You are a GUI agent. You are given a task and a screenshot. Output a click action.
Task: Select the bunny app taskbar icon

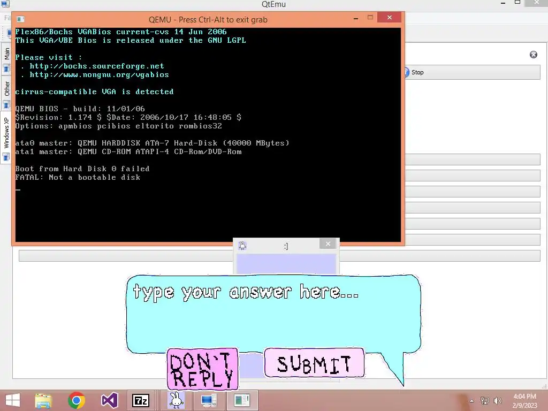coord(176,400)
